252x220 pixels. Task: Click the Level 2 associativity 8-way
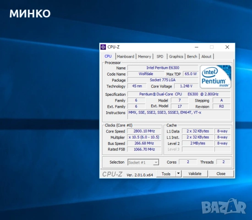coord(222,143)
